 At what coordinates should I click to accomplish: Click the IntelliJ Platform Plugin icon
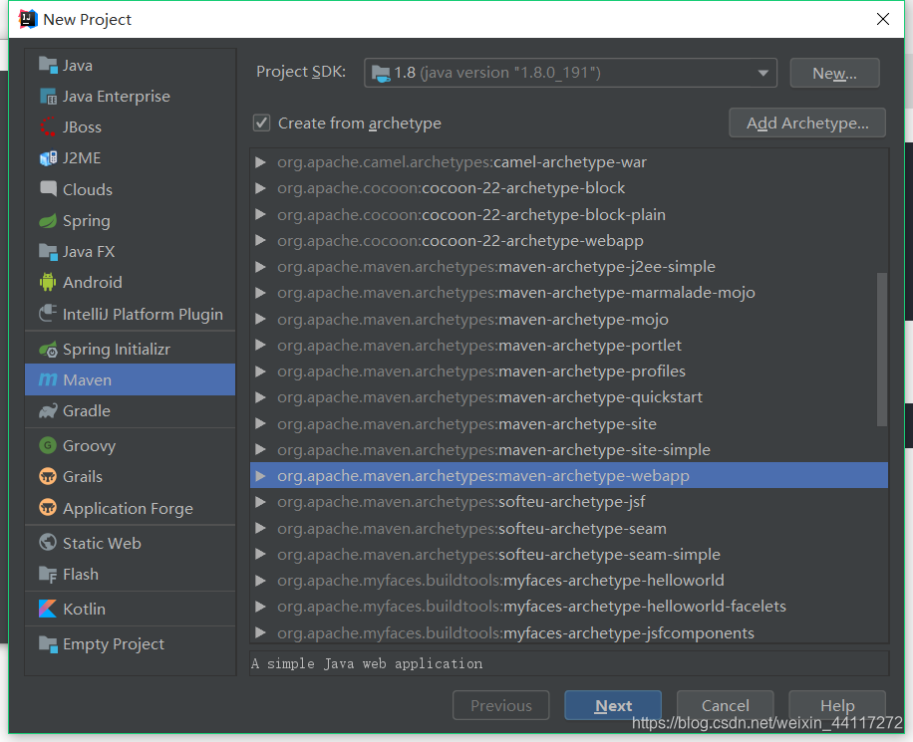click(48, 314)
